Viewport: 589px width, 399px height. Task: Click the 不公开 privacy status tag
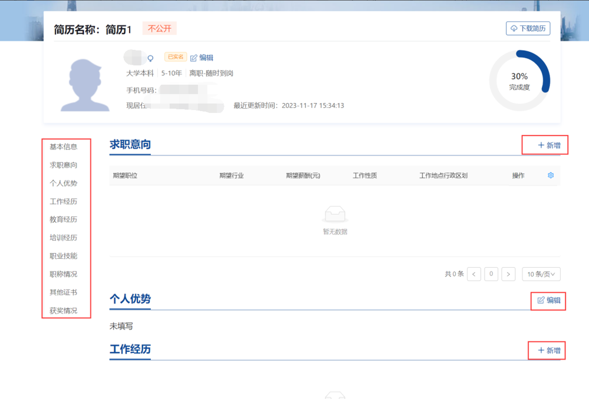tap(159, 28)
